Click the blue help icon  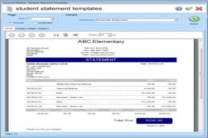point(179,9)
